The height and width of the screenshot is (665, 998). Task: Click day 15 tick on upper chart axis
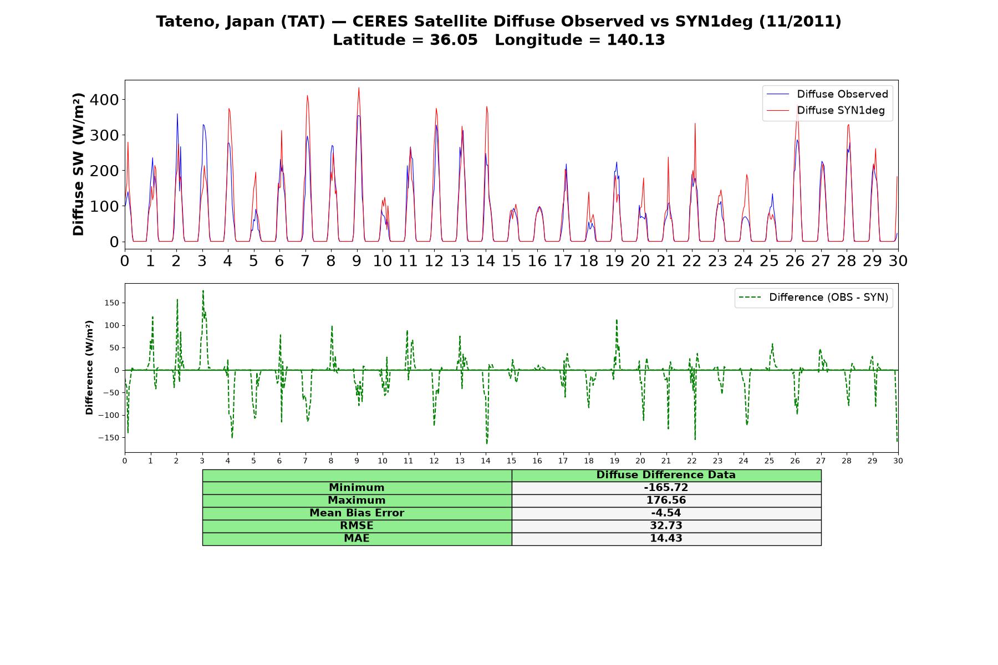(511, 261)
